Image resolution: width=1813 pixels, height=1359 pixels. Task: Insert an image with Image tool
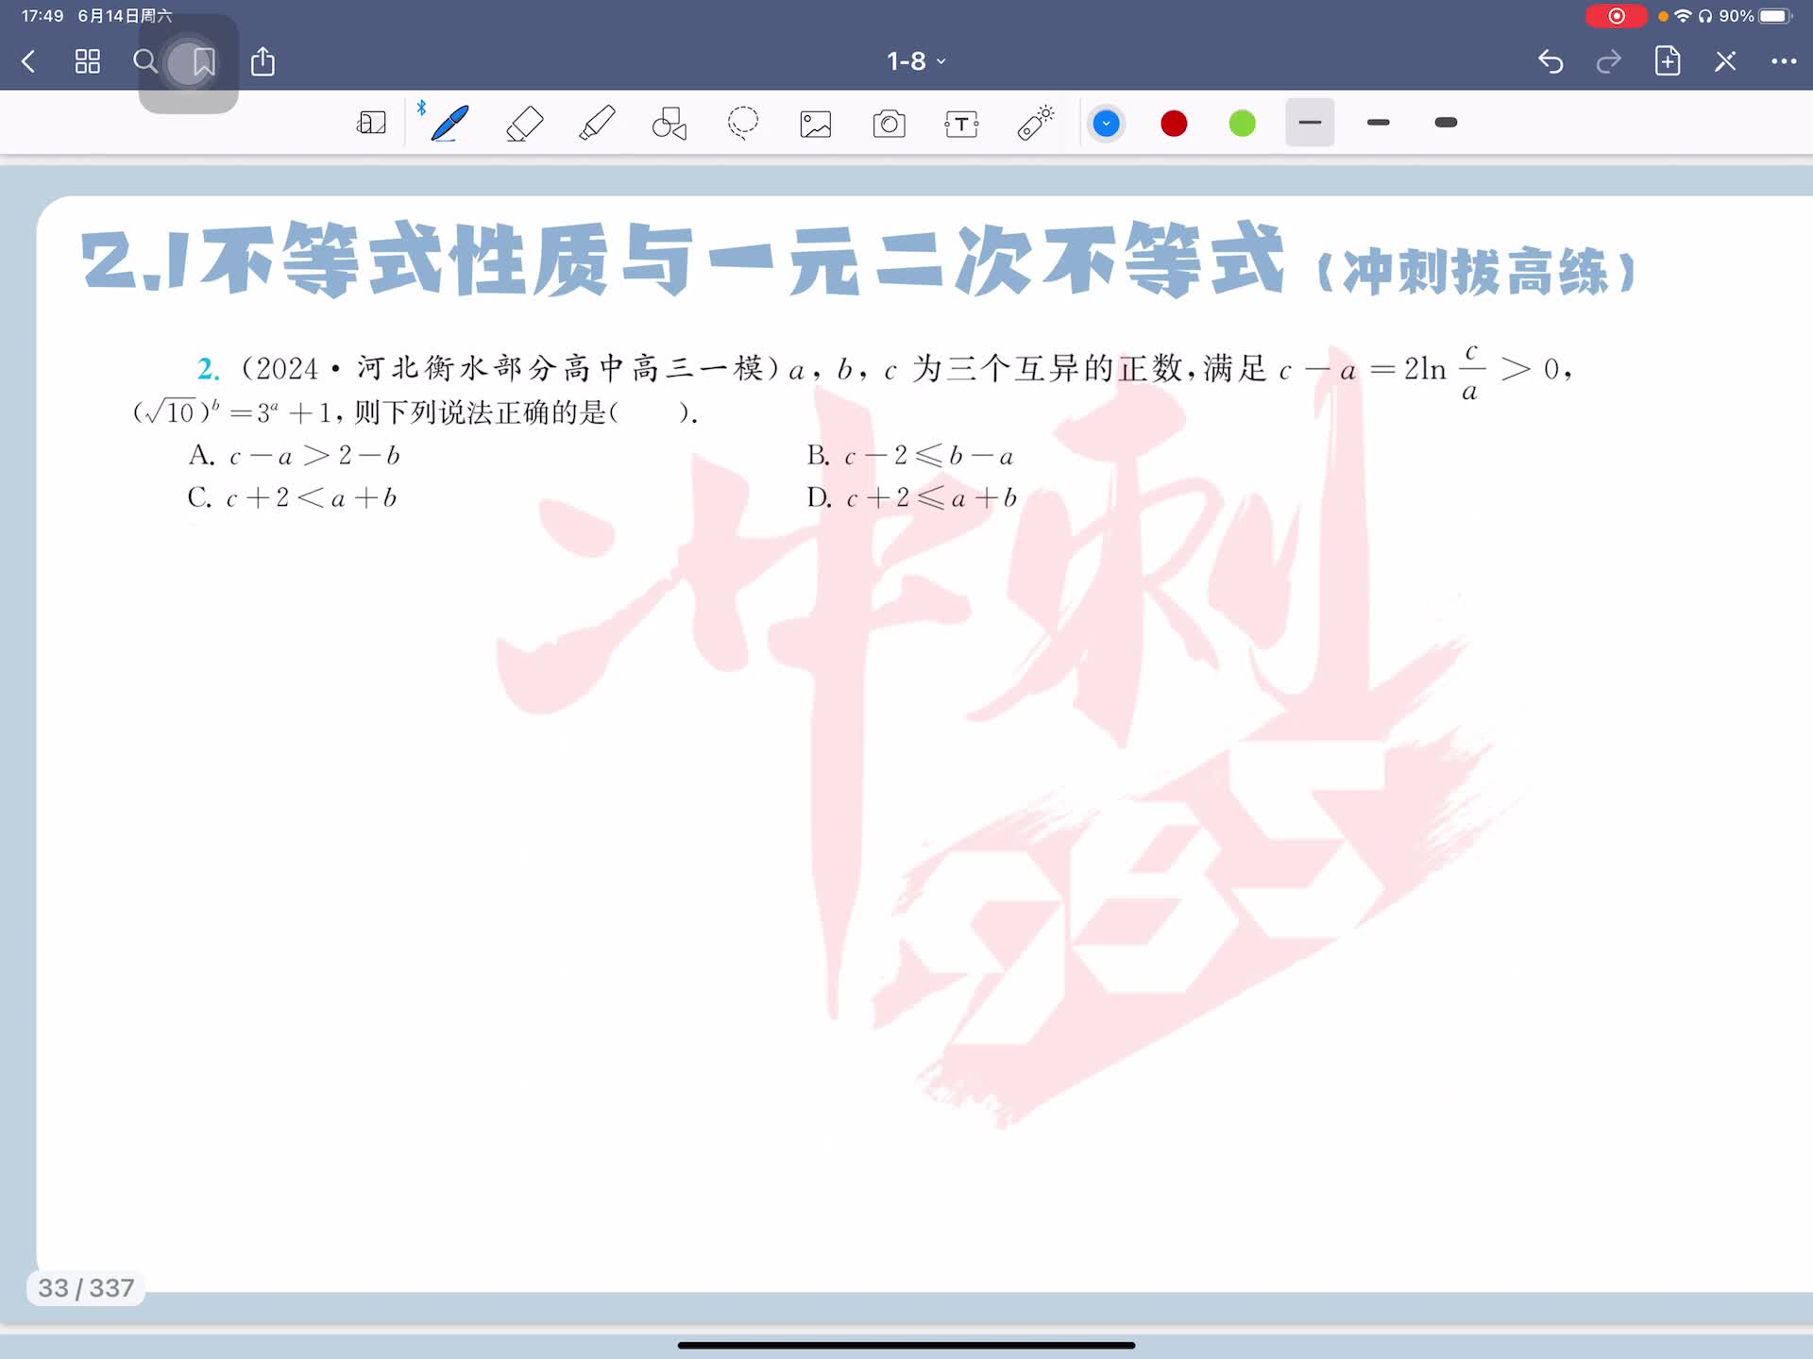click(x=816, y=124)
